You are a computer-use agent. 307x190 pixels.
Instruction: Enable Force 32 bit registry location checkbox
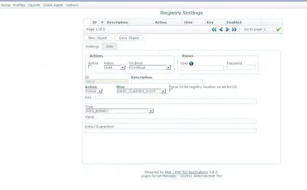pos(171,90)
